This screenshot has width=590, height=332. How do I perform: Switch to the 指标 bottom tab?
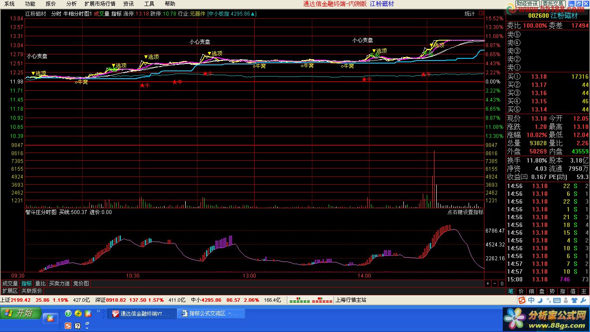pos(27,284)
